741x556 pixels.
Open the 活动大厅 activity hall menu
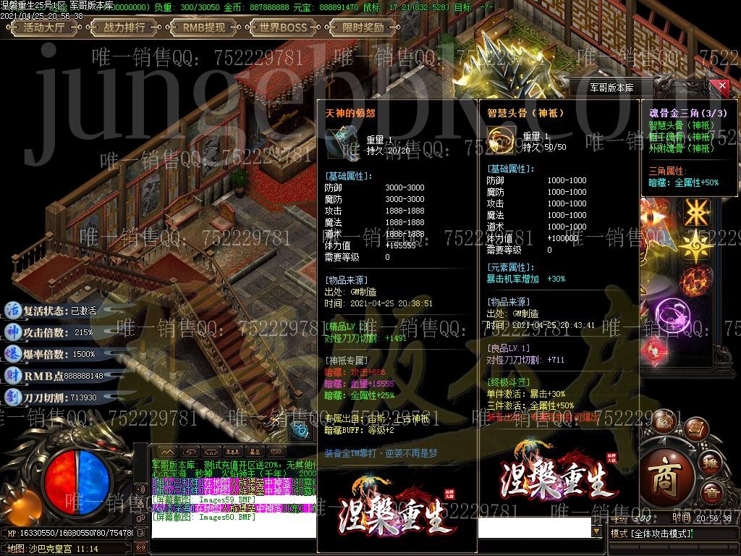pos(48,28)
